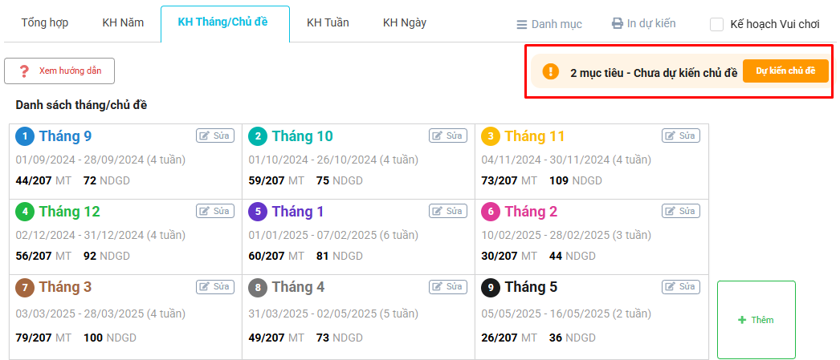Viewport: 840px width, 360px height.
Task: Open the Tháng 3 month card title
Action: point(65,286)
